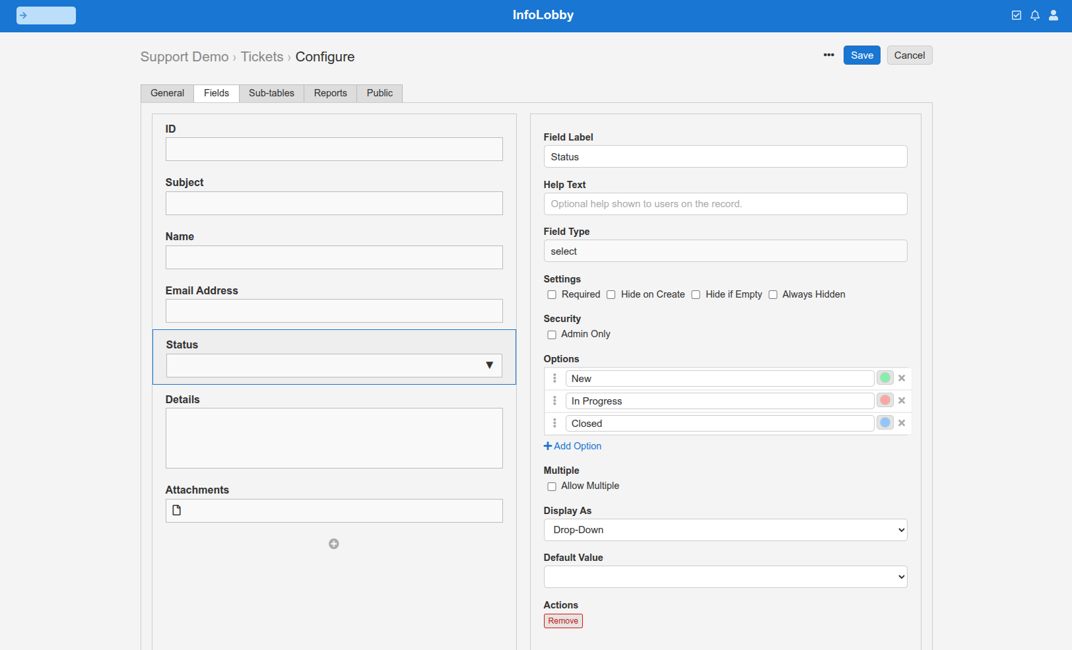Click the Field Type box showing select
This screenshot has width=1072, height=650.
[x=725, y=251]
